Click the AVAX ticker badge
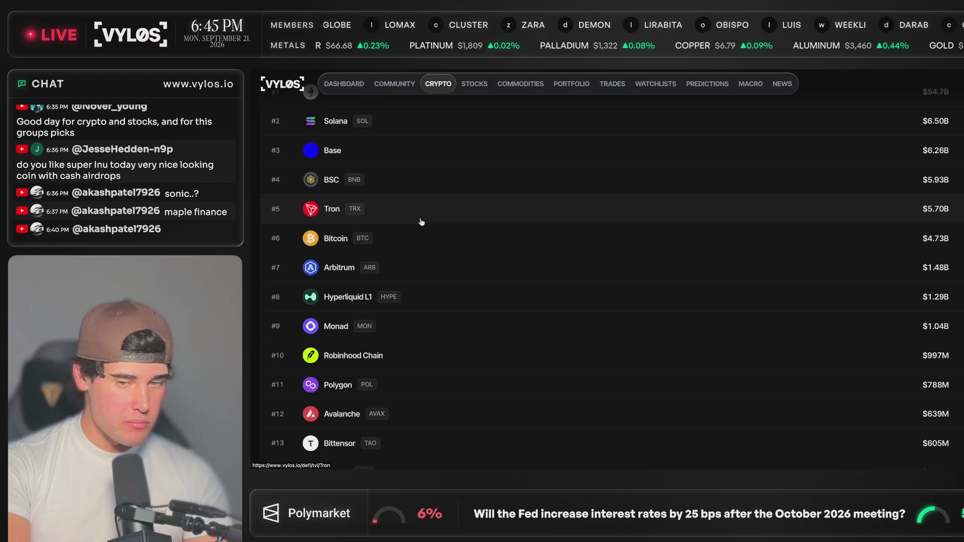Image resolution: width=964 pixels, height=542 pixels. [x=377, y=414]
